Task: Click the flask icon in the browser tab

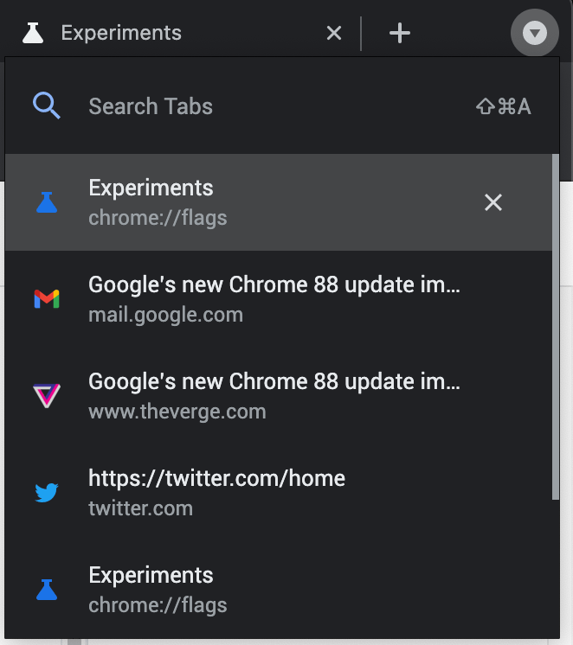Action: 33,34
